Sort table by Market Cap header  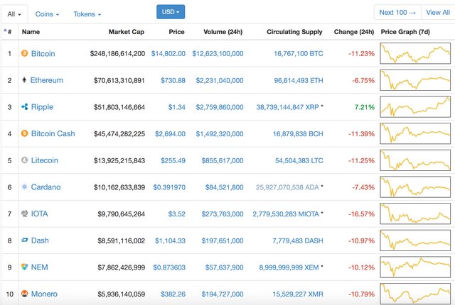coord(127,32)
